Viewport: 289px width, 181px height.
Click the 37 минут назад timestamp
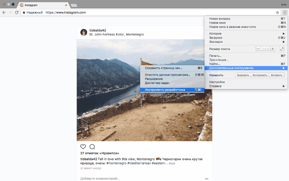point(91,168)
